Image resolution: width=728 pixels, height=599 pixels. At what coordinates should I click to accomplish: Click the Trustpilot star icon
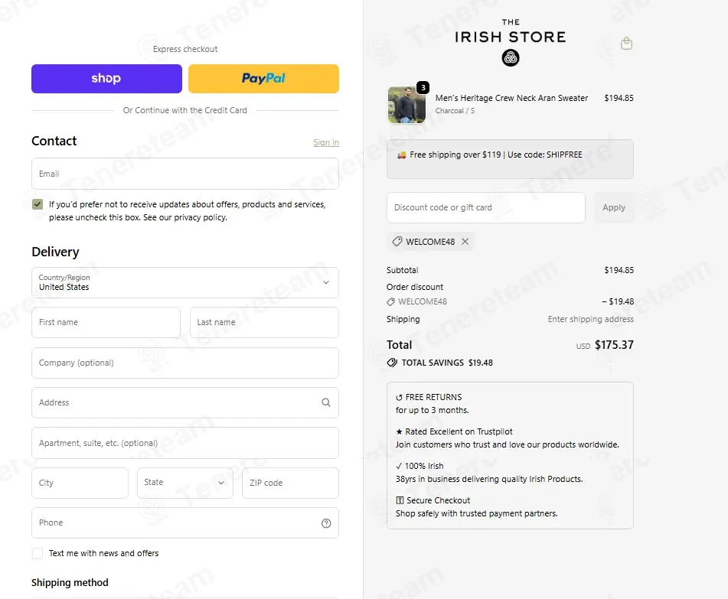coord(399,431)
